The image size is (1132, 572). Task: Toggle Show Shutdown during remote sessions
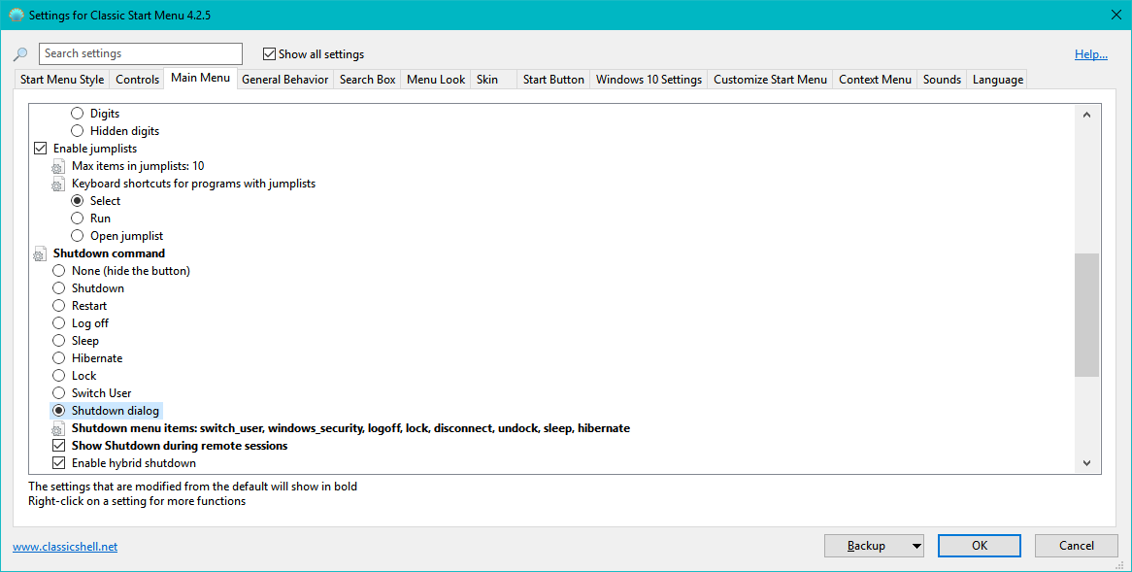59,446
